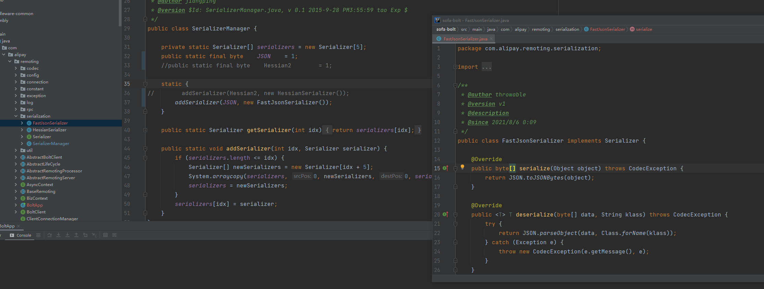Click the @since Javadoc tag on line 10
764x289 pixels.
click(478, 122)
